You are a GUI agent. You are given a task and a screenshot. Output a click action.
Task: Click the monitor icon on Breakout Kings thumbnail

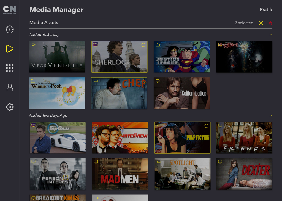[33, 198]
